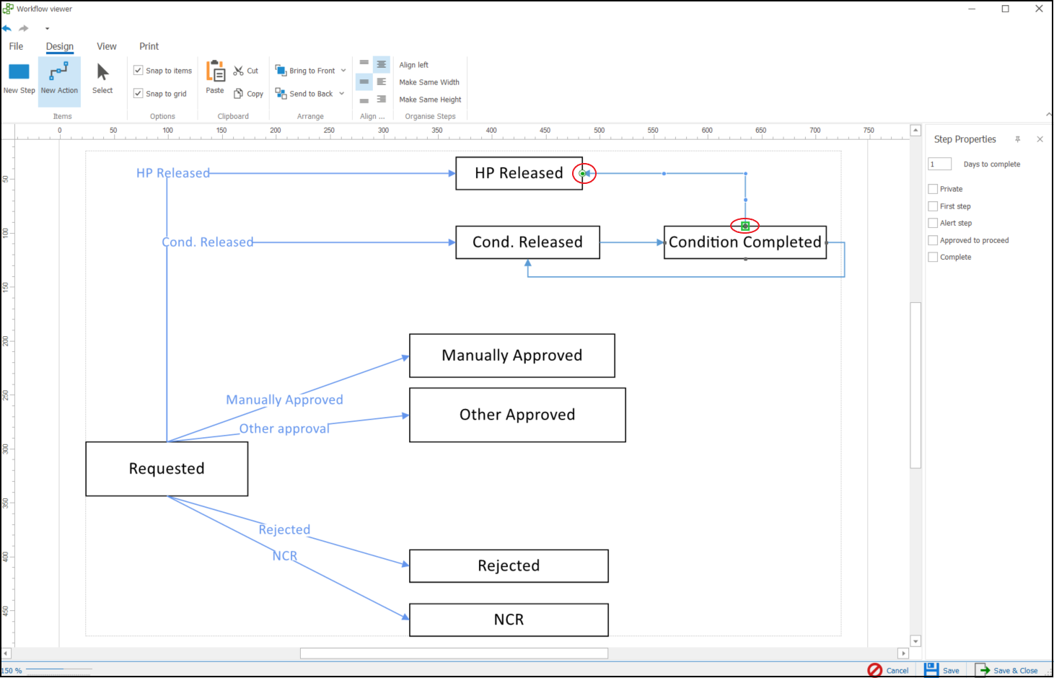Screen dimensions: 1054x678
Task: Toggle Snap to items checkbox
Action: click(138, 71)
